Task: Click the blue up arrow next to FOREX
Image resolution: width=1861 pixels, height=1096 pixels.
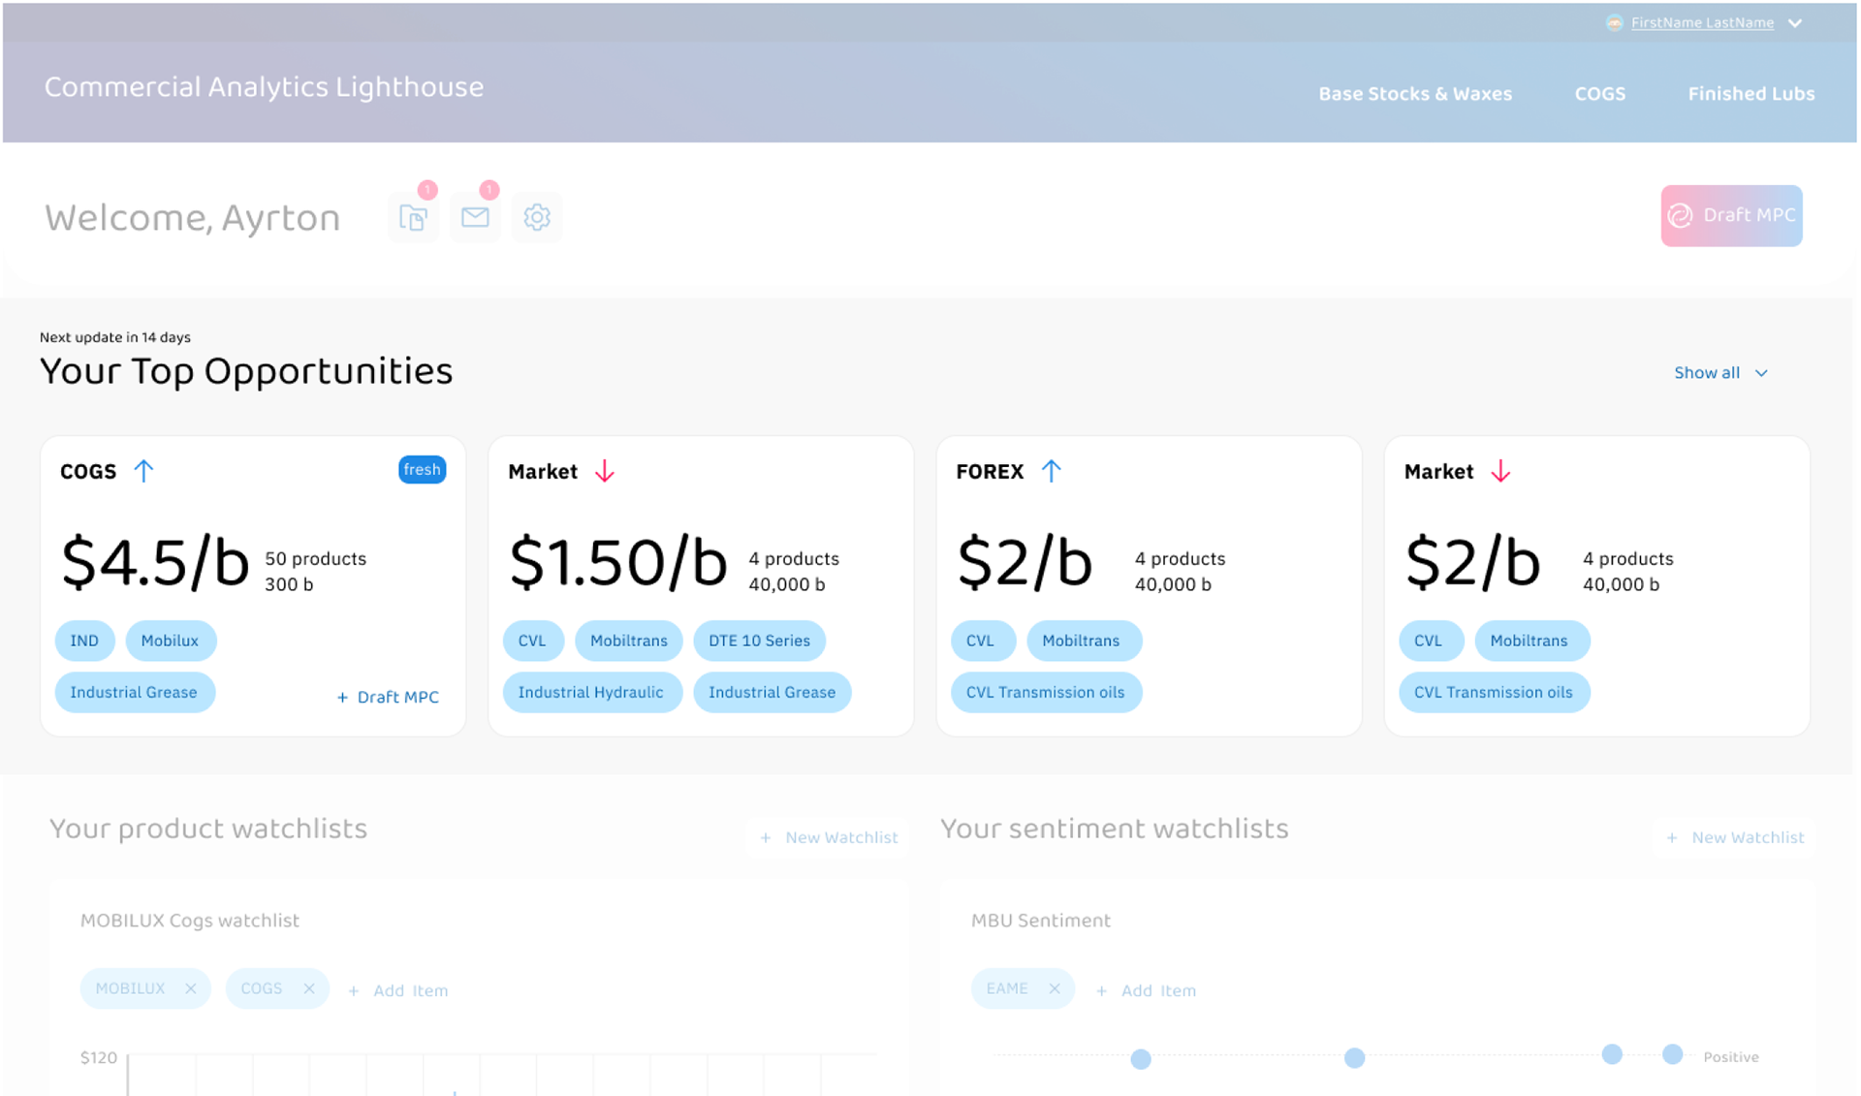Action: (x=1052, y=471)
